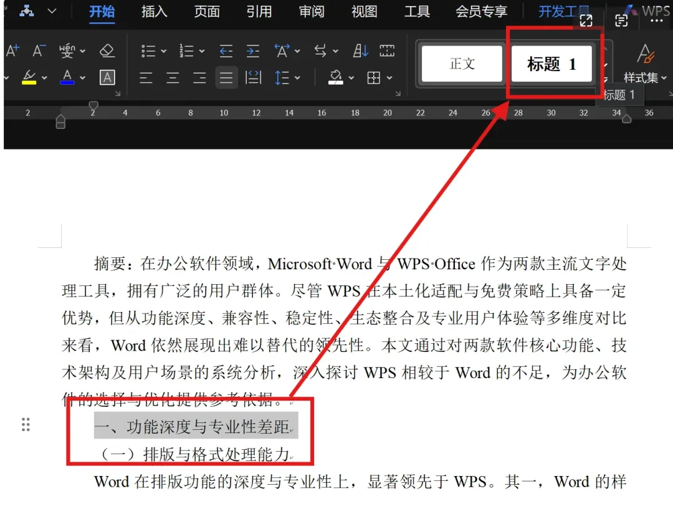Open the phonetic guide dropdown arrow
The width and height of the screenshot is (673, 509).
click(x=82, y=52)
